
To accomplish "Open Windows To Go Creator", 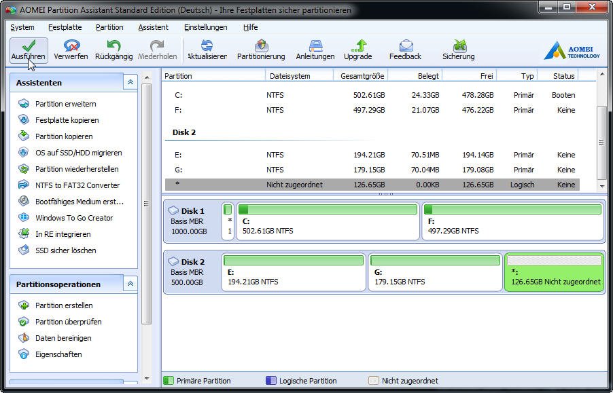I will pyautogui.click(x=66, y=218).
